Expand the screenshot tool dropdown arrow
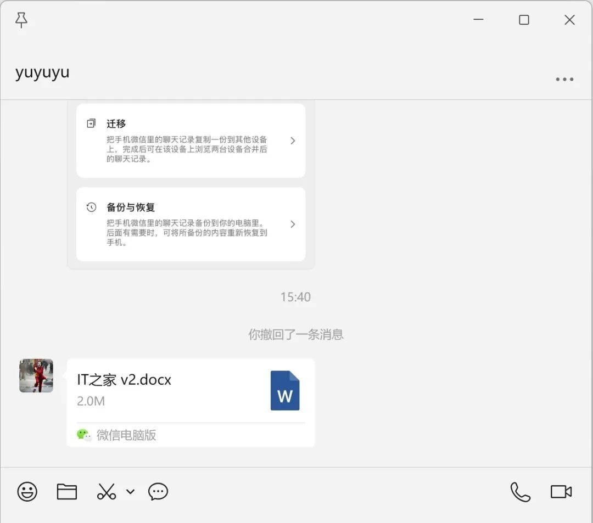This screenshot has width=593, height=523. 130,492
